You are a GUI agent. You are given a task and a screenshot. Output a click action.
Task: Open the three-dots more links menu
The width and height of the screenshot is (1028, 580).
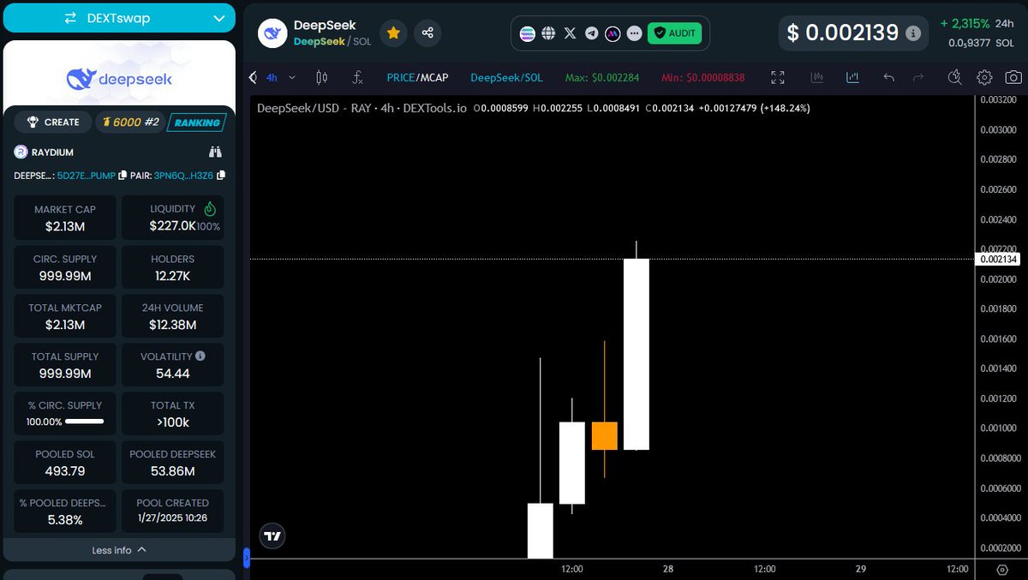click(x=633, y=33)
